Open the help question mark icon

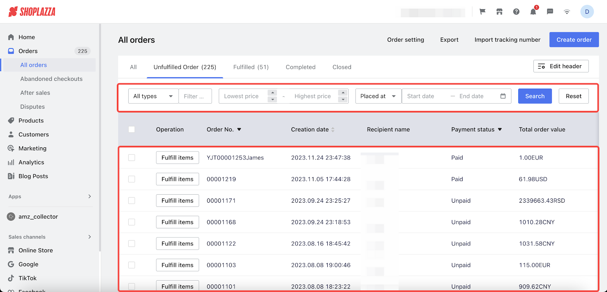(516, 12)
